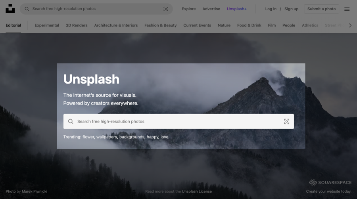
Task: Focus the hero search photos field
Action: point(178,121)
